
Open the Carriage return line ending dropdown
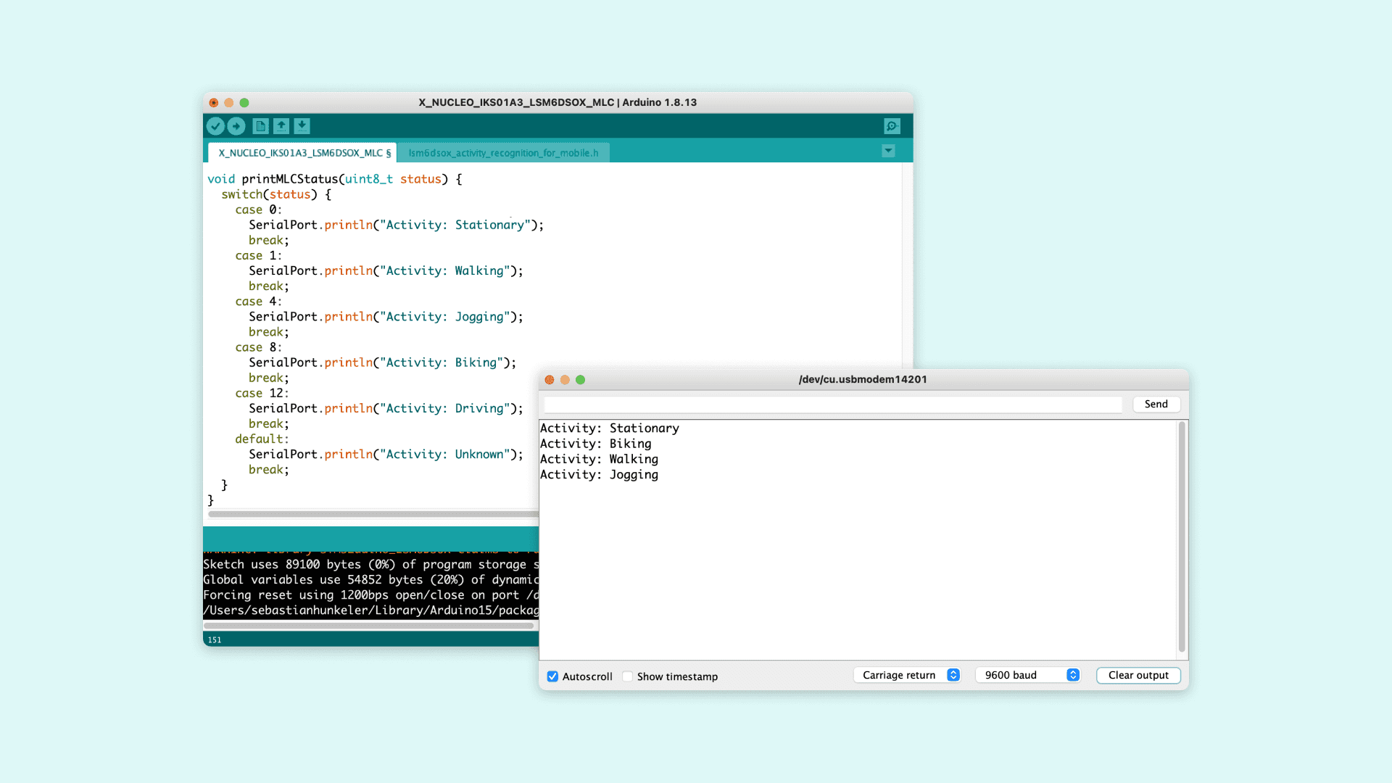coord(907,675)
